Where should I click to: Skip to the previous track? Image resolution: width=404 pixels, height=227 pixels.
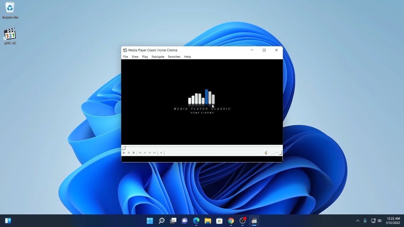(x=140, y=153)
